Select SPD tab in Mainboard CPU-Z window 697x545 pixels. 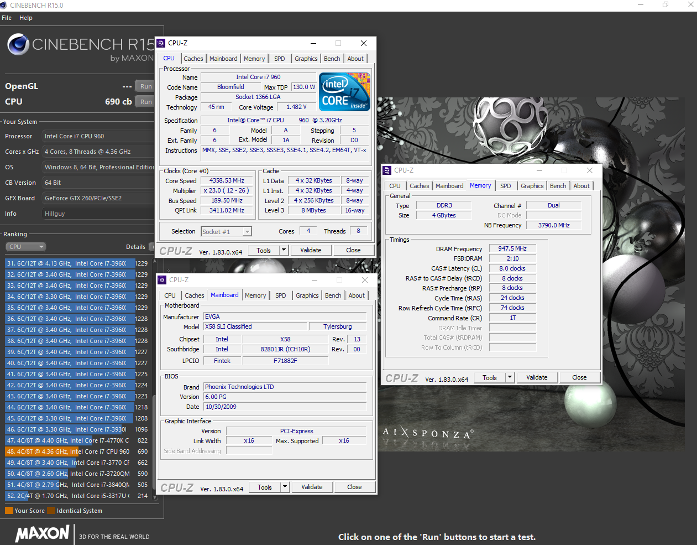coord(281,295)
